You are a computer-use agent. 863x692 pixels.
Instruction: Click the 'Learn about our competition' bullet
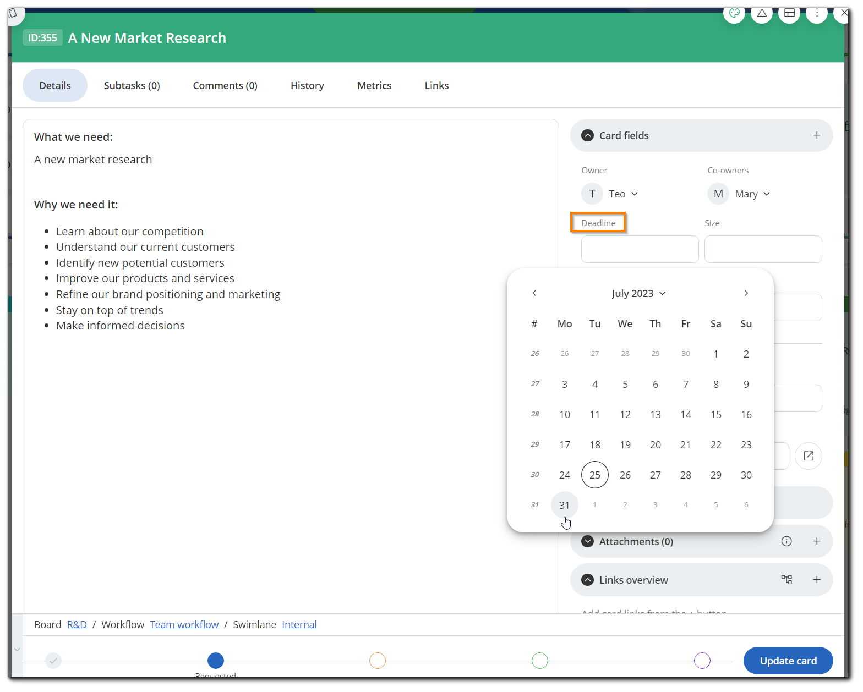[130, 232]
